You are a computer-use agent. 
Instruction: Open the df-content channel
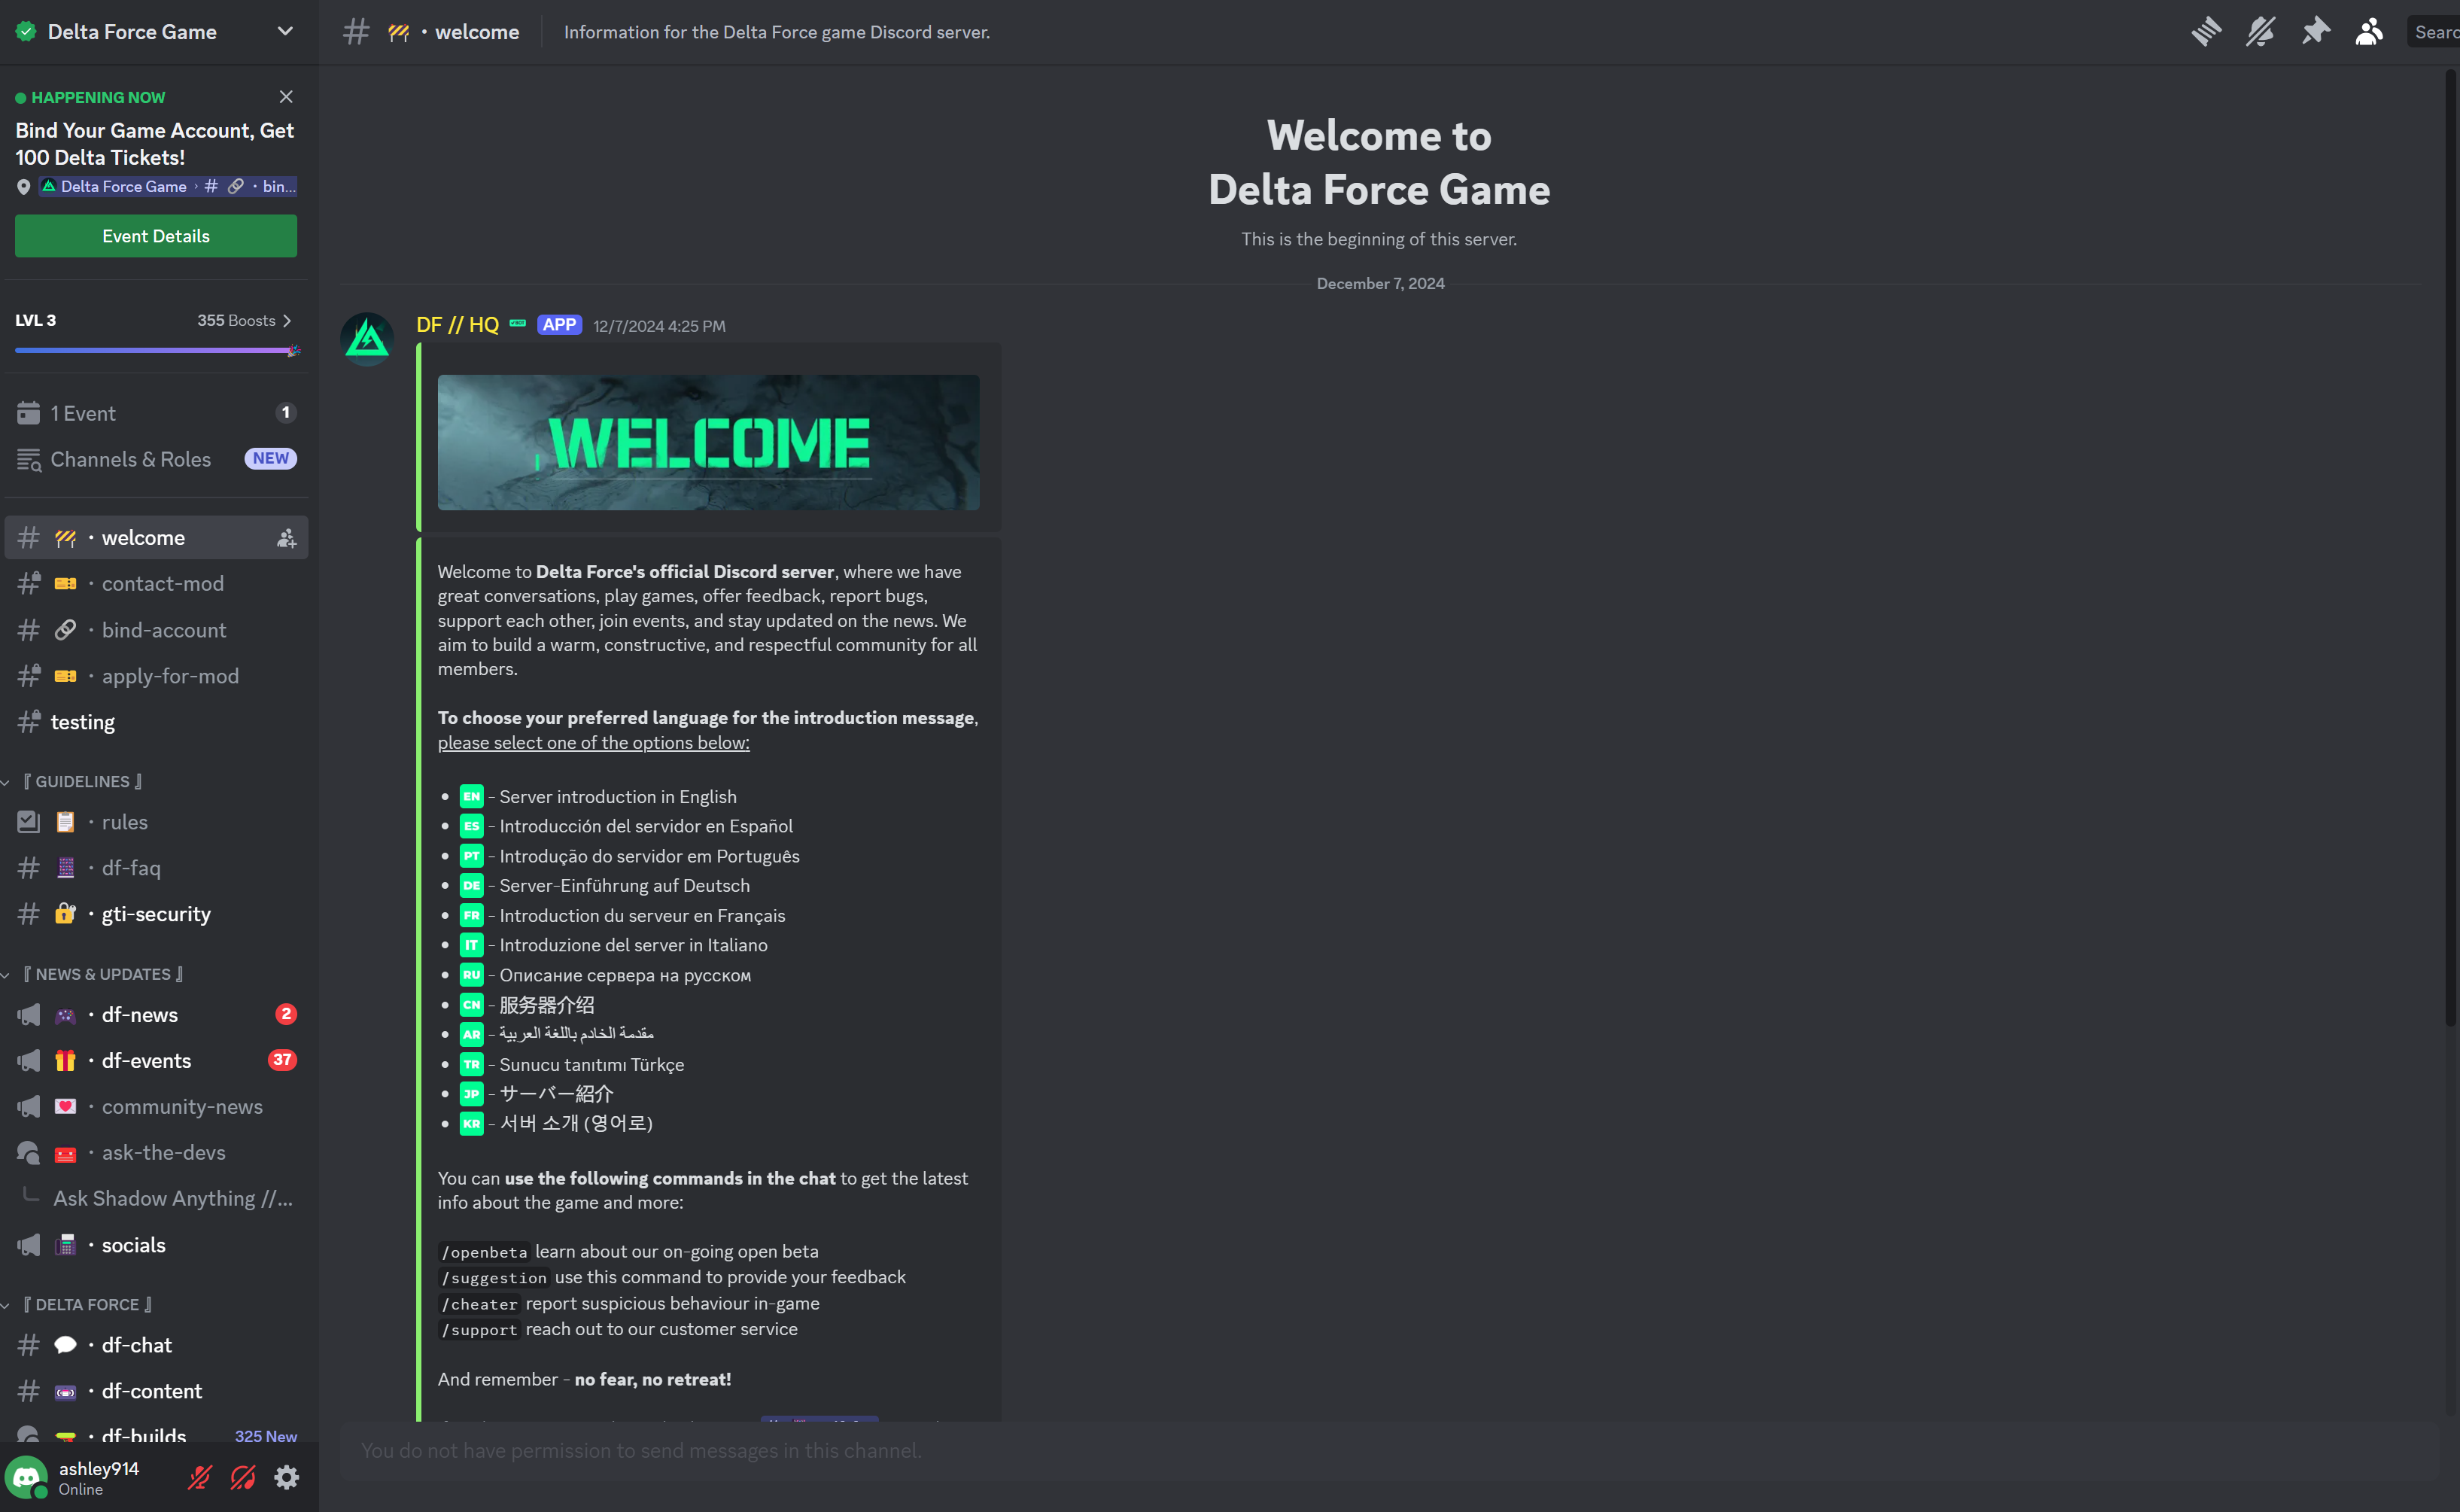click(156, 1391)
